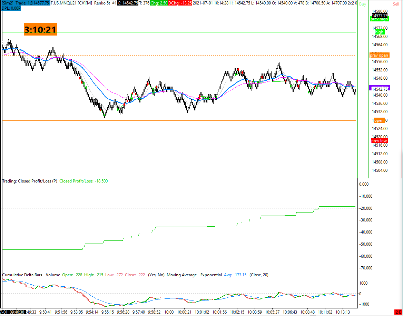Click the orange 'prev open' price tag
This screenshot has width=403, height=316.
pos(379,55)
